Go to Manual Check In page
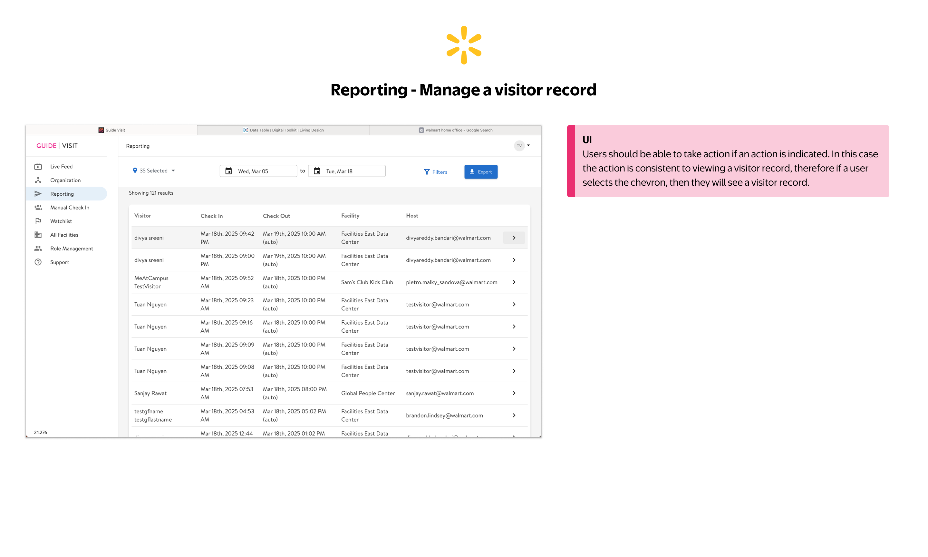The image size is (928, 557). click(67, 208)
